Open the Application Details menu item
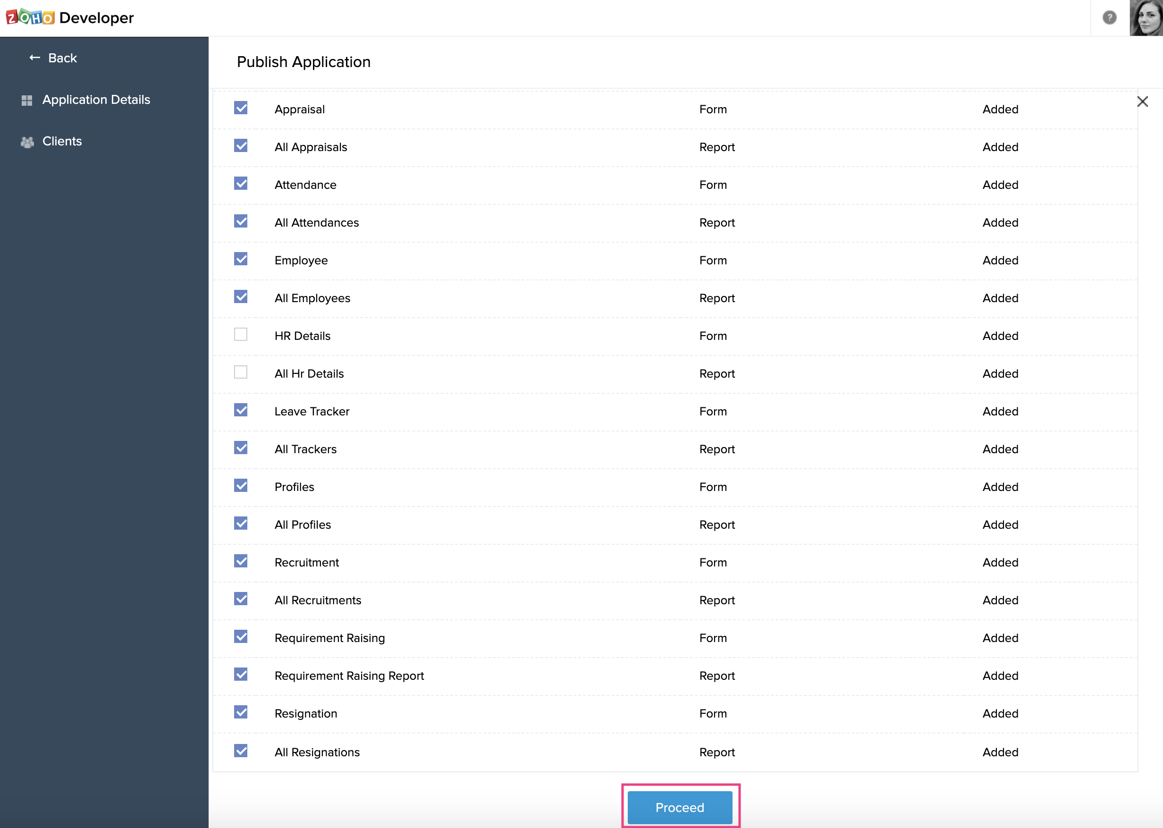The height and width of the screenshot is (828, 1163). [x=96, y=100]
